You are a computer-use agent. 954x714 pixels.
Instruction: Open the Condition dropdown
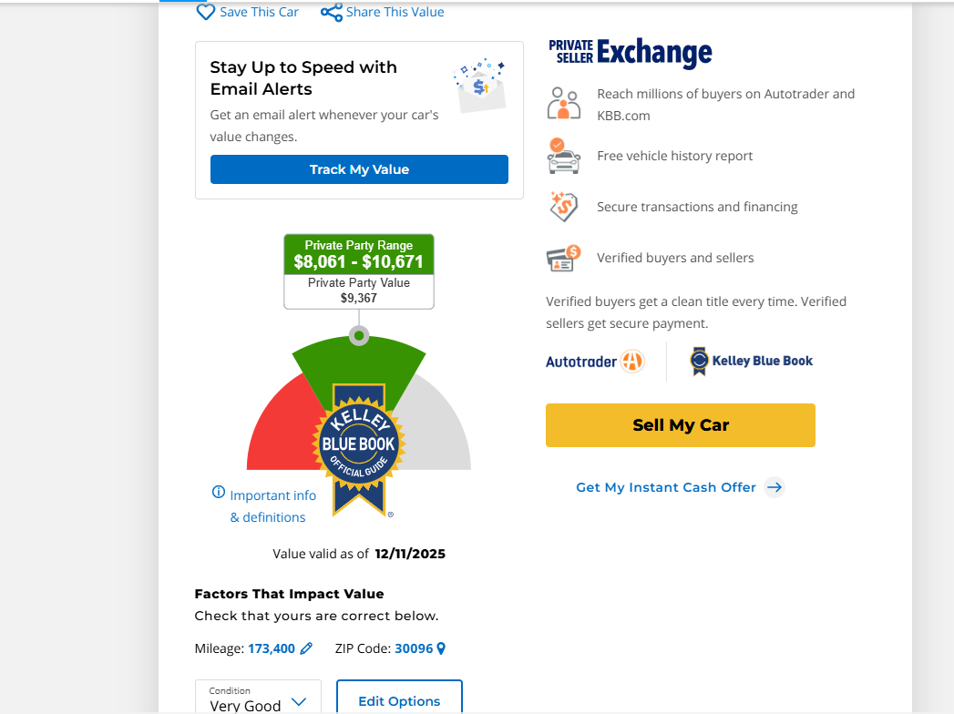click(x=258, y=699)
